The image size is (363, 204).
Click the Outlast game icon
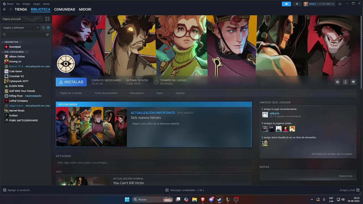pyautogui.click(x=7, y=116)
